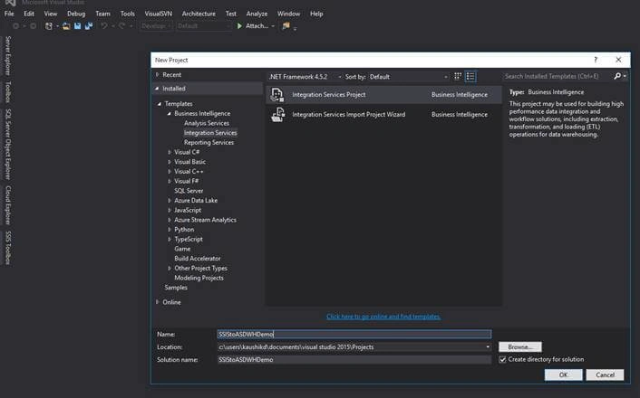Open the SSIS Toolbox side tab
Image resolution: width=640 pixels, height=398 pixels.
[8, 248]
